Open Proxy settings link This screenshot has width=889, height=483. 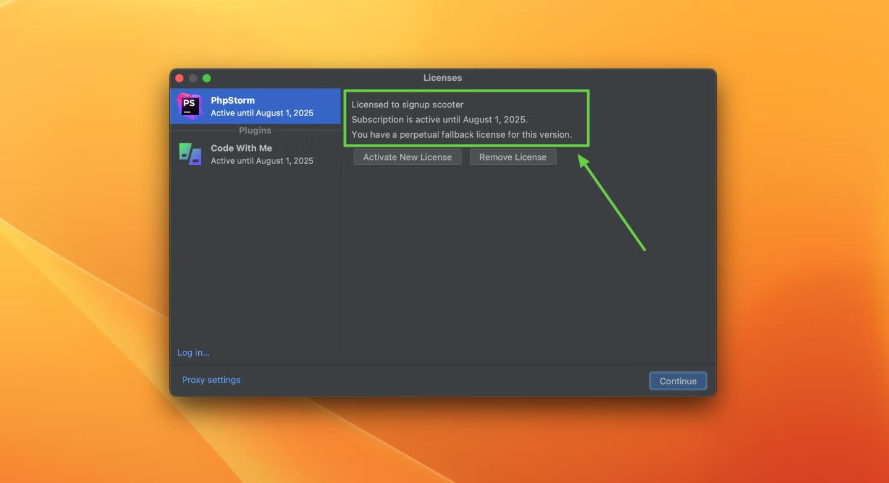coord(211,380)
